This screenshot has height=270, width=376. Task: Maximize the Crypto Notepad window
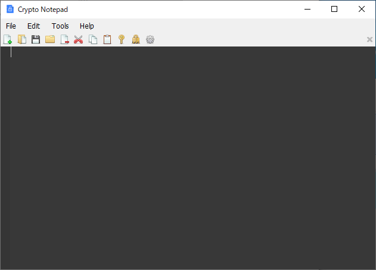334,9
